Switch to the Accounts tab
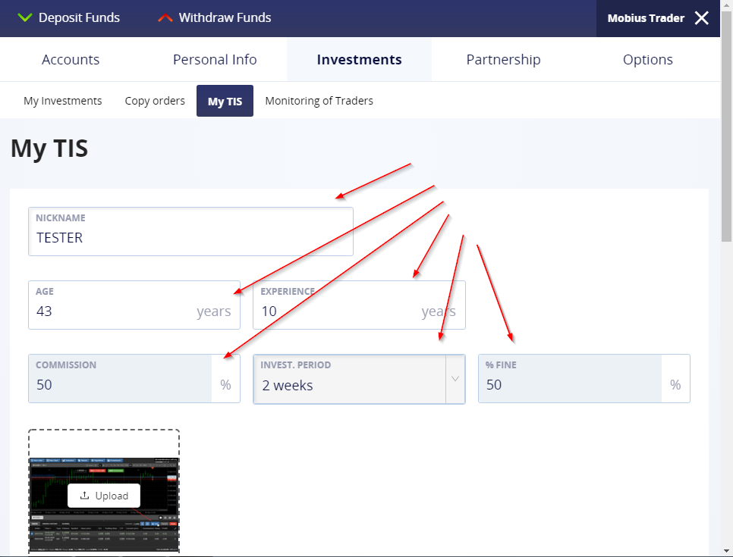 pyautogui.click(x=71, y=59)
